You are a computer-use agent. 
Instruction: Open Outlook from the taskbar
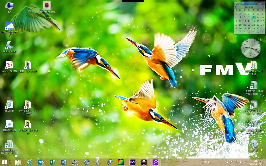(41, 162)
